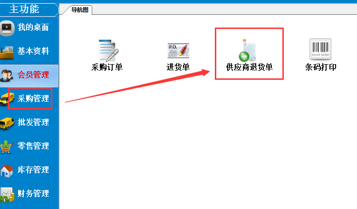This screenshot has height=209, width=357.
Task: Open the 进货单 P.O. icon
Action: pos(178,50)
